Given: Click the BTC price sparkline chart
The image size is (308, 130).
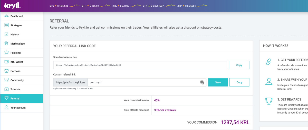Looking at the screenshot, I should click(x=74, y=5).
